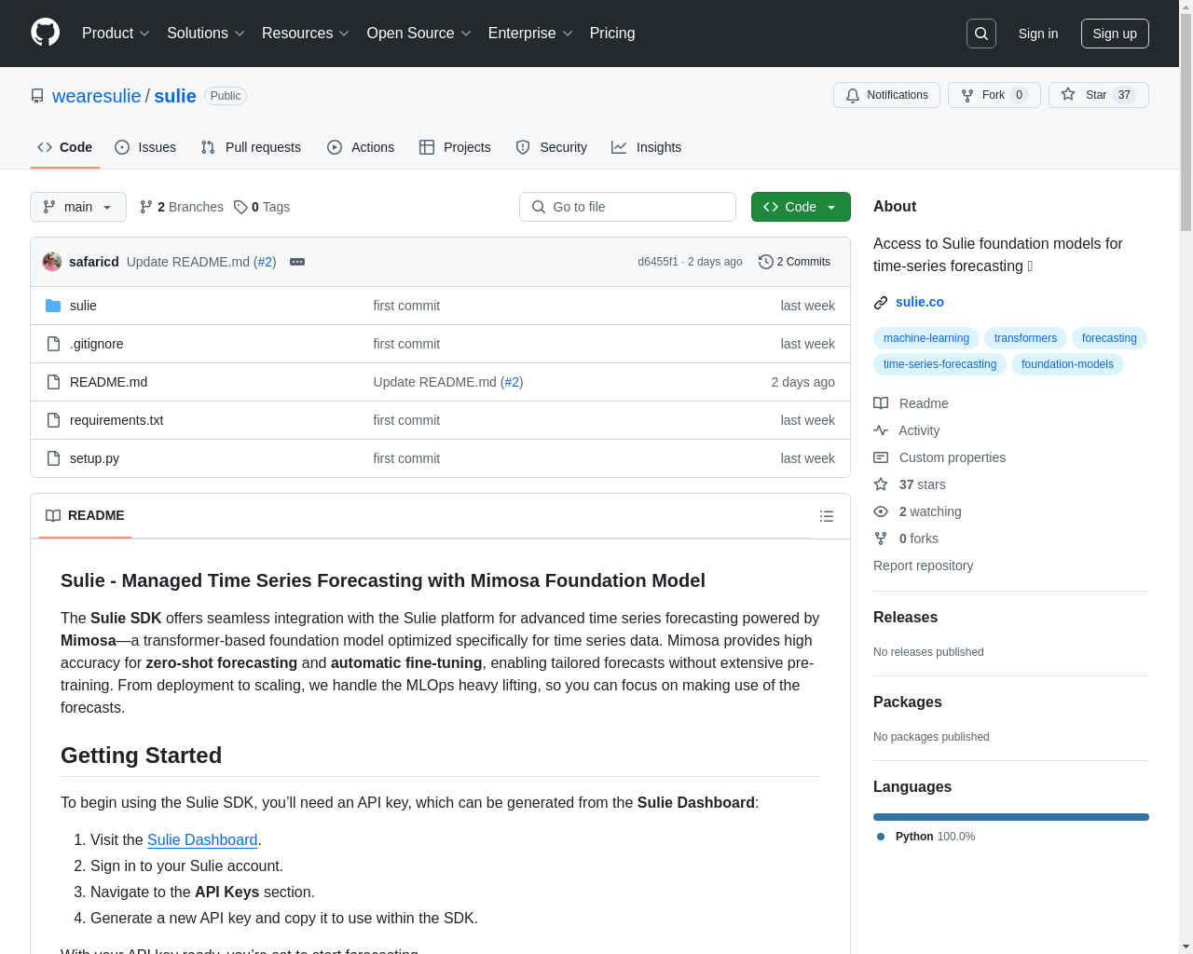Click the GitHub logo icon

45,33
